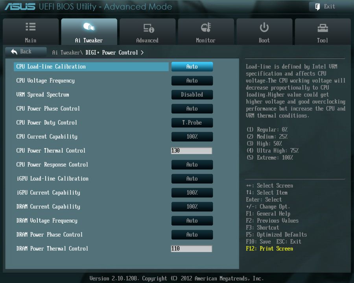Open CPU Power Response Control dropdown

click(192, 165)
